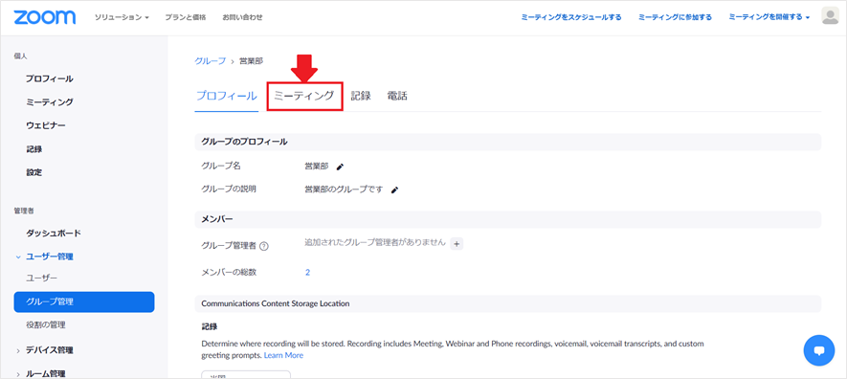Select ダッシュボード in sidebar
Viewport: 847px width, 379px height.
tap(54, 234)
